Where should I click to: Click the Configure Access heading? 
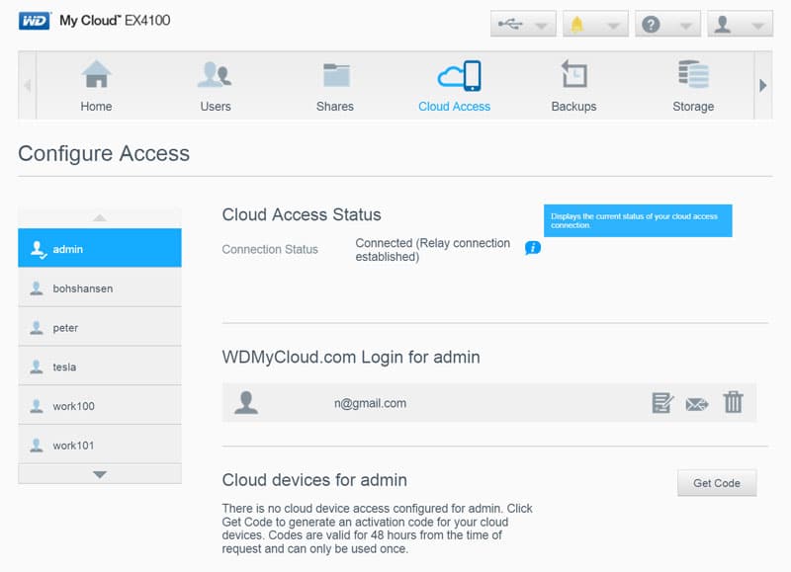click(x=104, y=153)
